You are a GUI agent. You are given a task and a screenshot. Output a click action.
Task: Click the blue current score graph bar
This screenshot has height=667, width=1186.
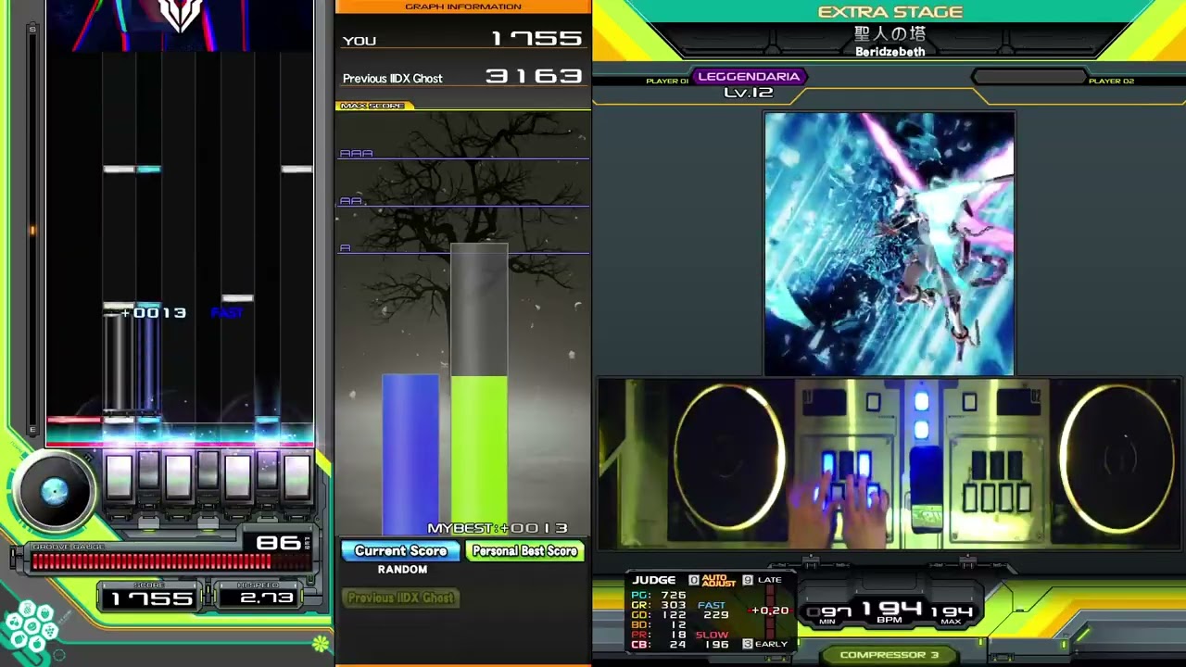(x=410, y=454)
